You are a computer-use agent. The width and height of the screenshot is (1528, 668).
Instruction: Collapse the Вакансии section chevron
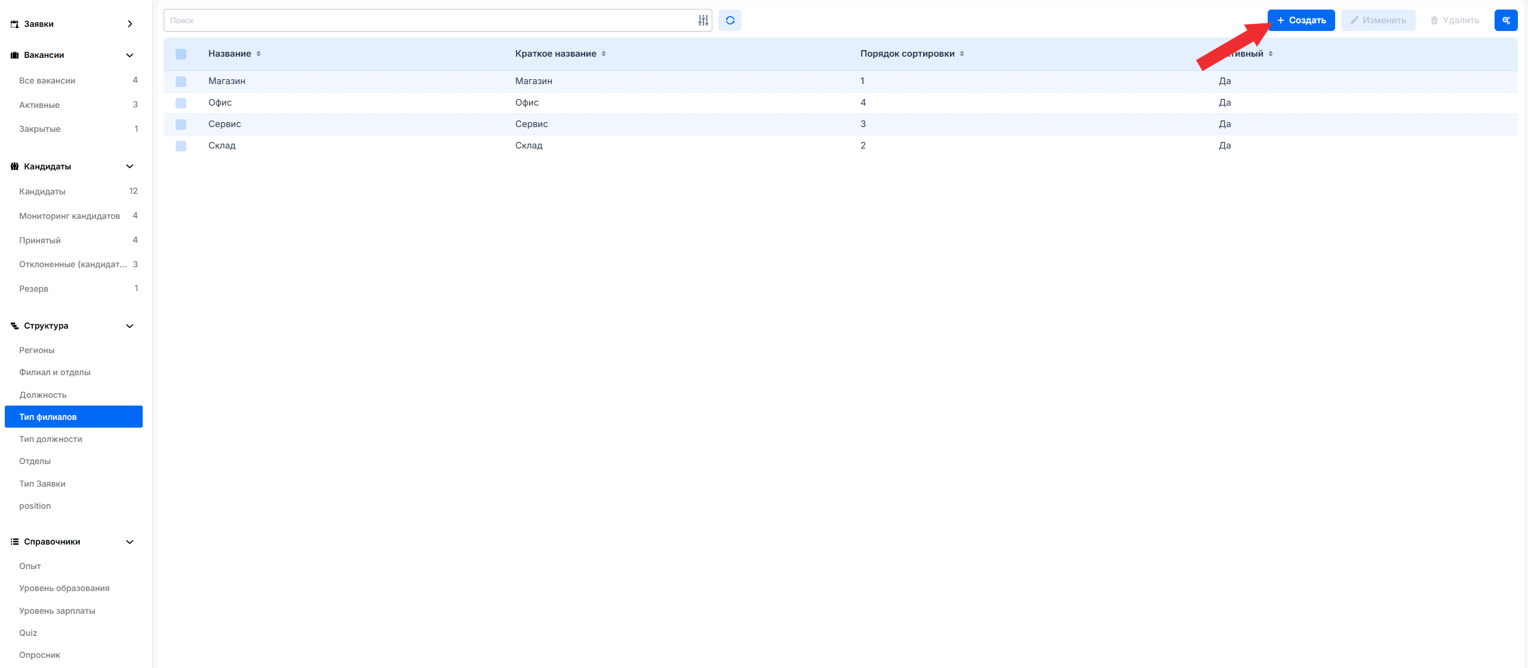[130, 55]
